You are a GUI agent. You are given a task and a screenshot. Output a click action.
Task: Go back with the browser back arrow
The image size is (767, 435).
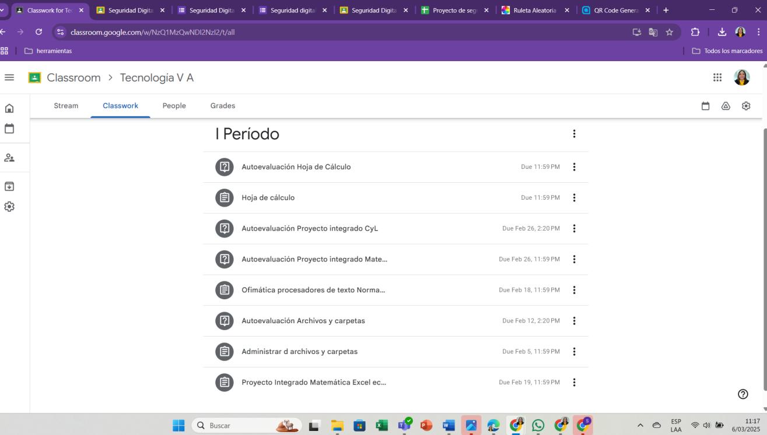pos(2,33)
